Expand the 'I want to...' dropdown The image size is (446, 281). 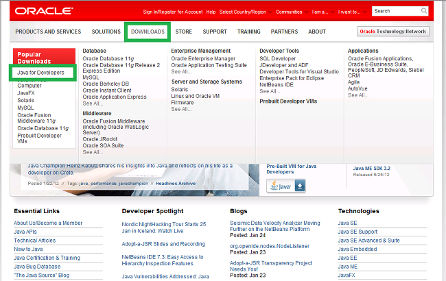coord(352,12)
